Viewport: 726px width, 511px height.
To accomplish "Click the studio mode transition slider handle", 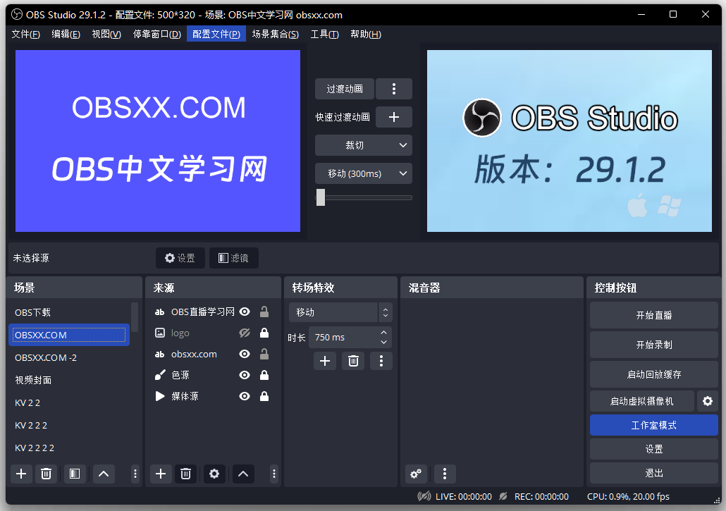I will [x=321, y=197].
